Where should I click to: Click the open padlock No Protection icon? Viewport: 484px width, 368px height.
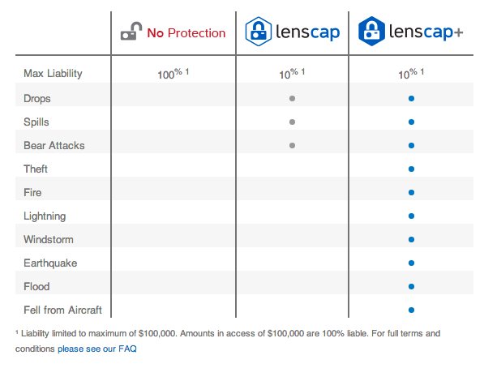point(131,31)
